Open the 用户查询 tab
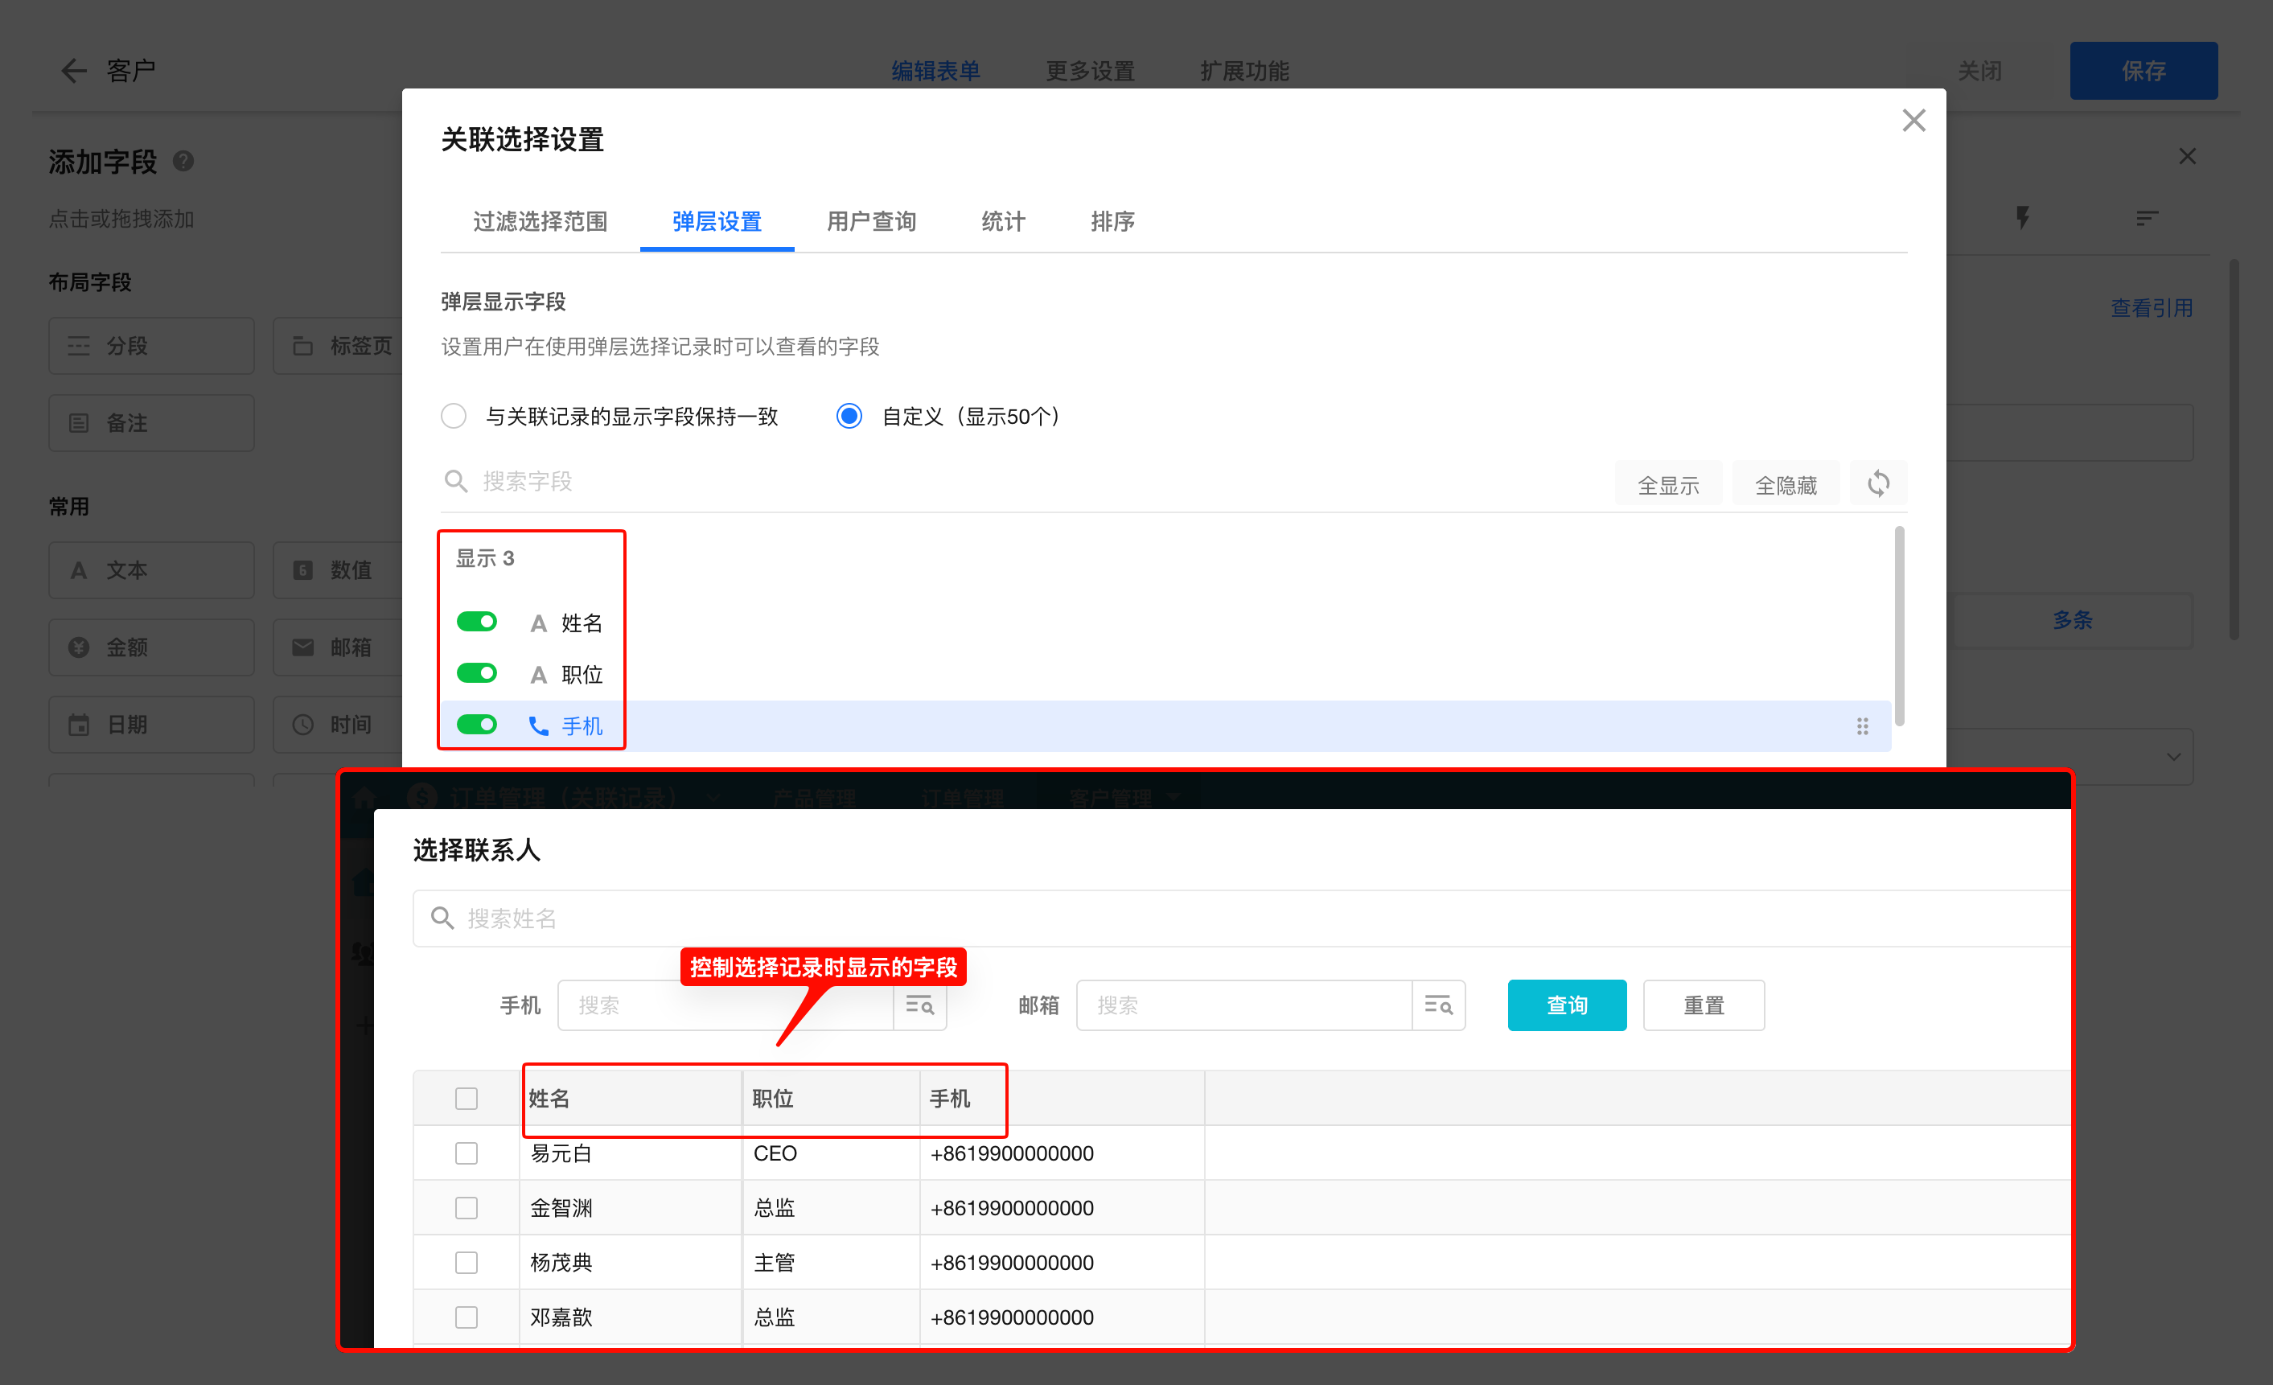 [x=871, y=221]
